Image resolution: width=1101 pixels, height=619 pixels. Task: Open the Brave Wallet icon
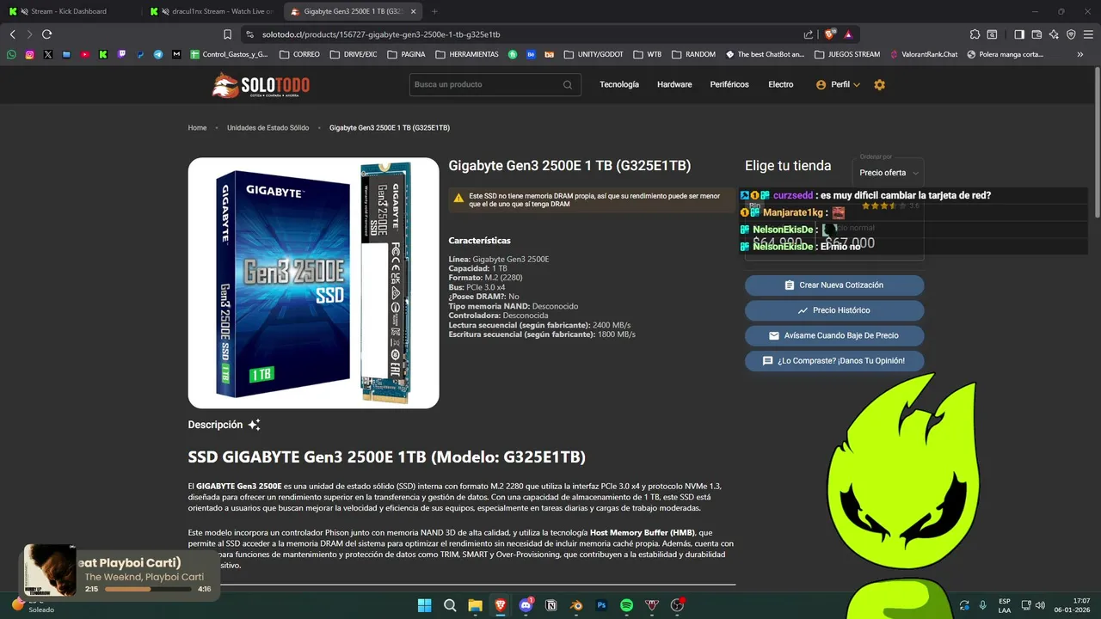click(1036, 34)
